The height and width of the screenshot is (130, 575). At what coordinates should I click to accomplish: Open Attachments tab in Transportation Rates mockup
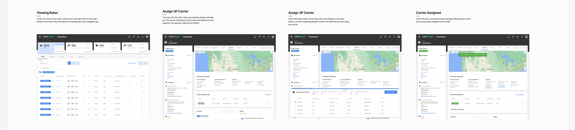tap(340, 48)
